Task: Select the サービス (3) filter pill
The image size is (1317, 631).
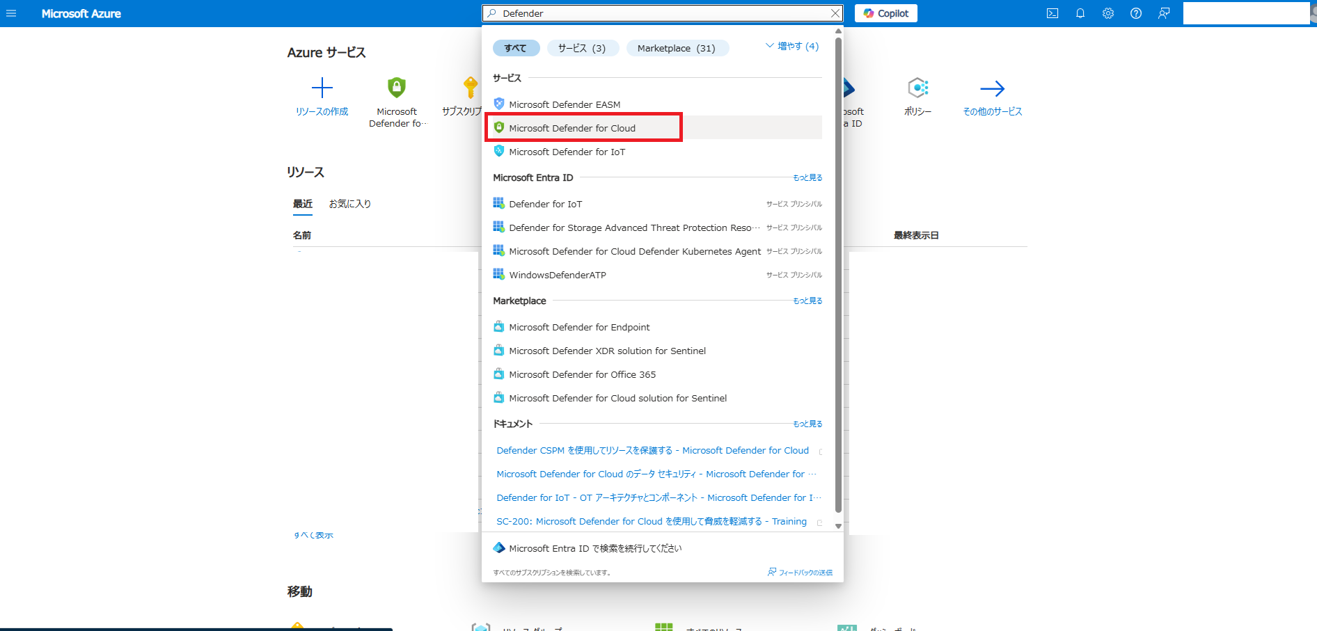Action: tap(583, 48)
